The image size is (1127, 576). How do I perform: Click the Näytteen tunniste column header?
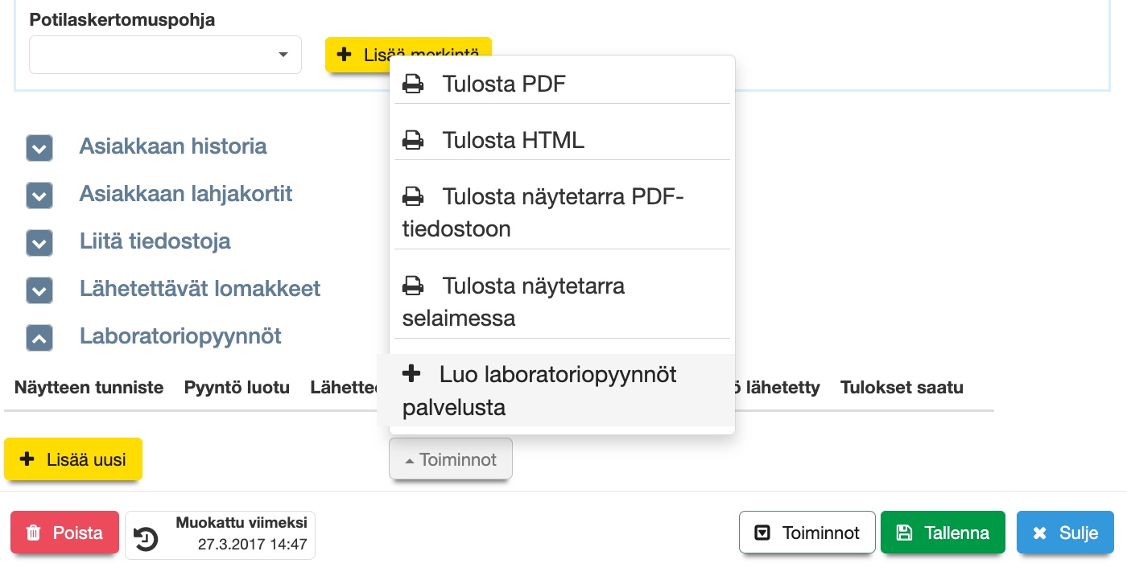coord(89,388)
